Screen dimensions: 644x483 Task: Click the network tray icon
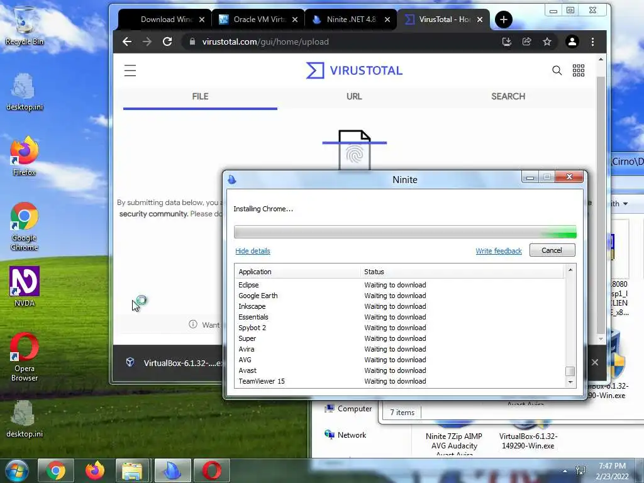click(580, 470)
